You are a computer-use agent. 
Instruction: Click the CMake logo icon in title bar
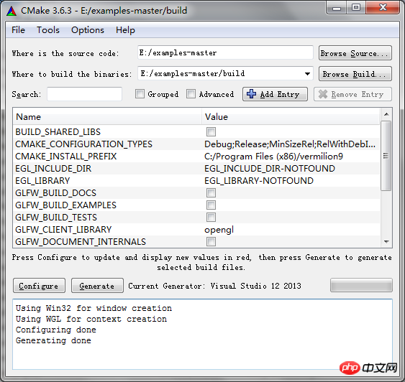tap(12, 11)
